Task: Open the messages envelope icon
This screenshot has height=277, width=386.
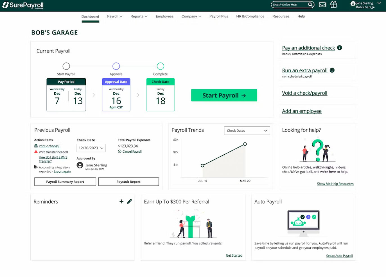Action: coord(322,4)
